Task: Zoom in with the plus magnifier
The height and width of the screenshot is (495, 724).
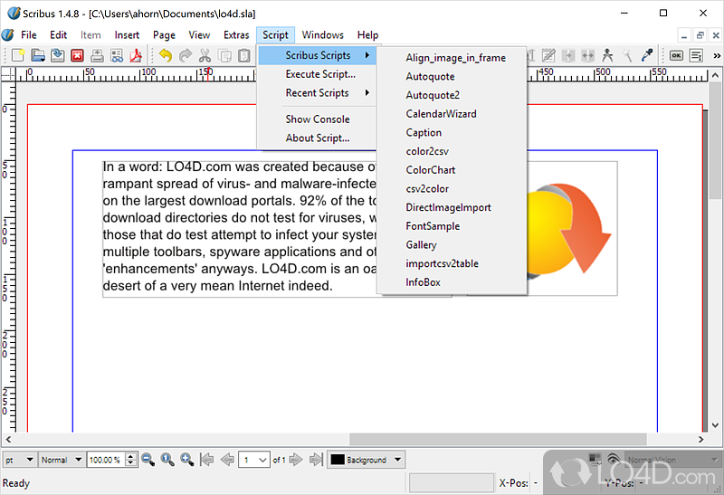Action: [x=186, y=460]
